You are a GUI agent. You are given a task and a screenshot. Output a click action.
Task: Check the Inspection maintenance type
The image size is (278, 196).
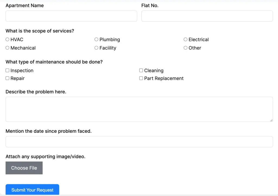click(7, 70)
